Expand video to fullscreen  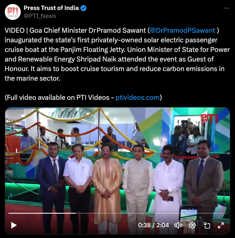click(221, 225)
